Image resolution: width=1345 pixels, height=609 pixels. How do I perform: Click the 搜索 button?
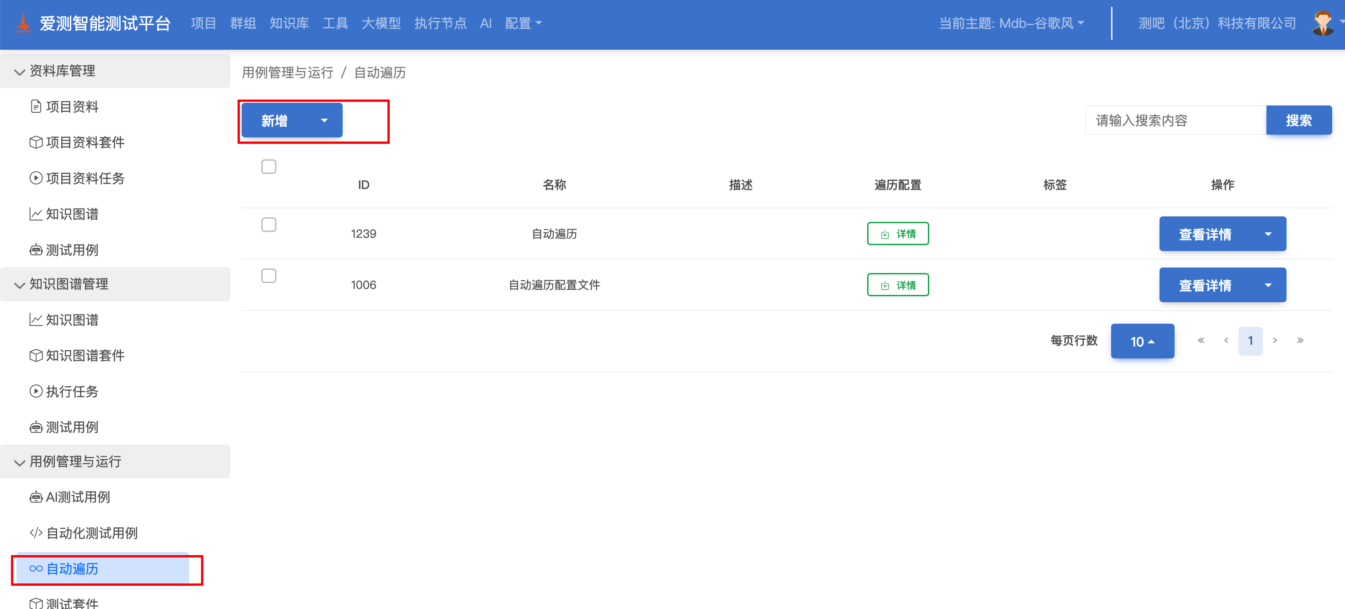point(1298,121)
